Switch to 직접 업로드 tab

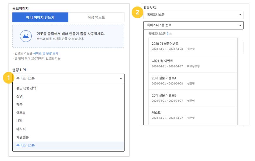(x=96, y=17)
